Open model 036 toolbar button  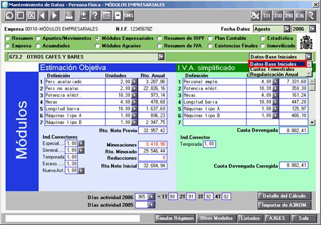(x=300, y=15)
